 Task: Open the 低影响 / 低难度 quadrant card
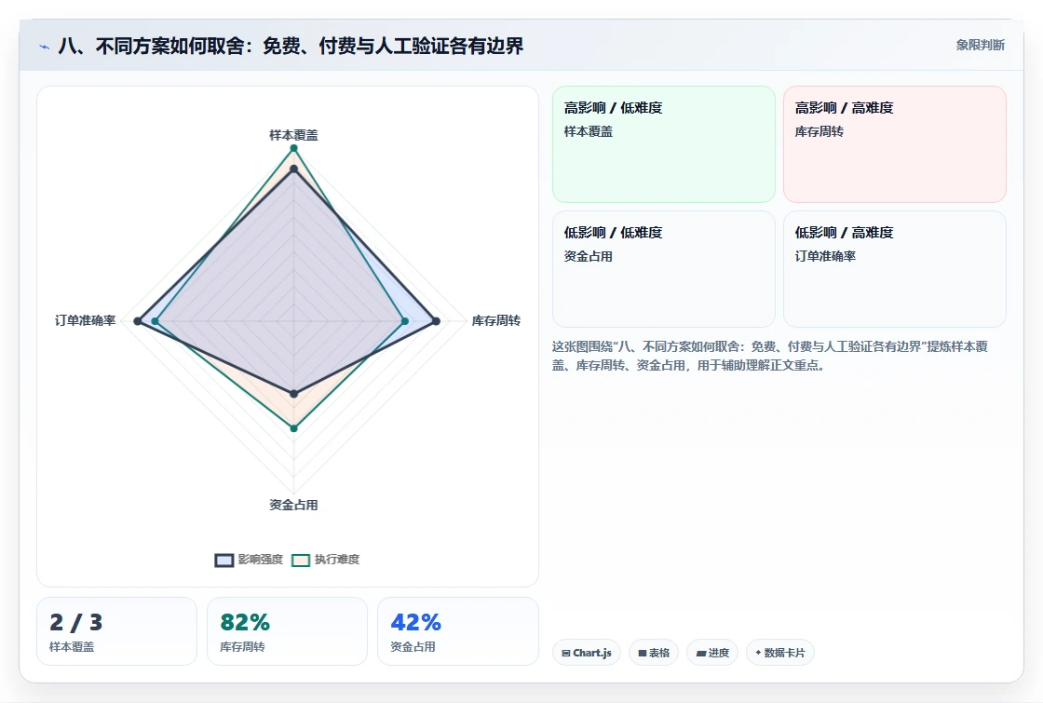[664, 269]
